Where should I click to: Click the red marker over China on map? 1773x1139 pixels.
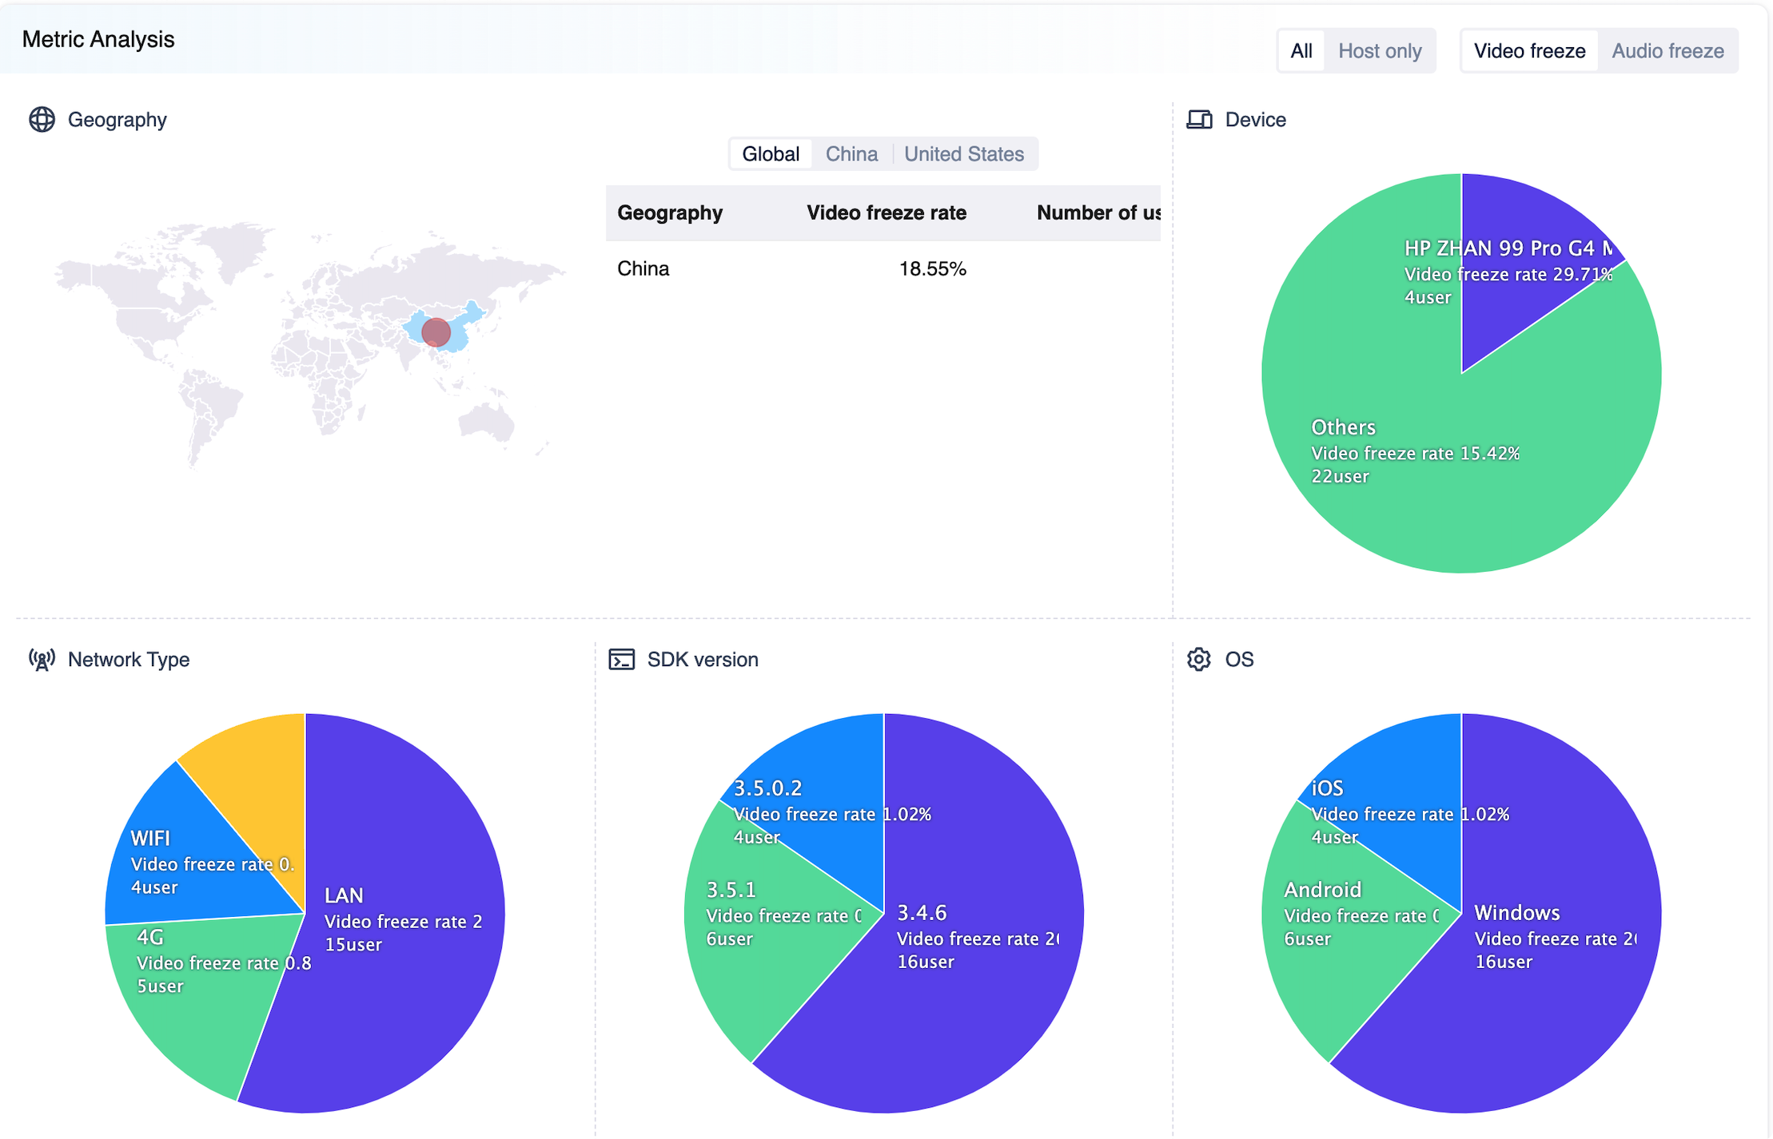pyautogui.click(x=436, y=331)
